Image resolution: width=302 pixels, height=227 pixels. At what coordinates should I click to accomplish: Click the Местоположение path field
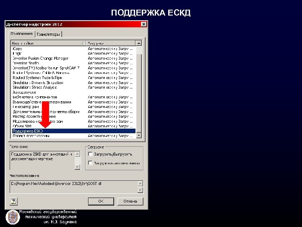click(74, 187)
